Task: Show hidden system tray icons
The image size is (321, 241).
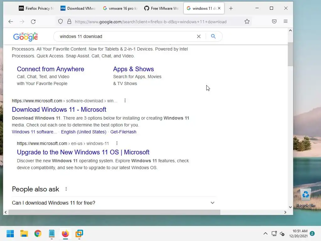Action: 266,233
